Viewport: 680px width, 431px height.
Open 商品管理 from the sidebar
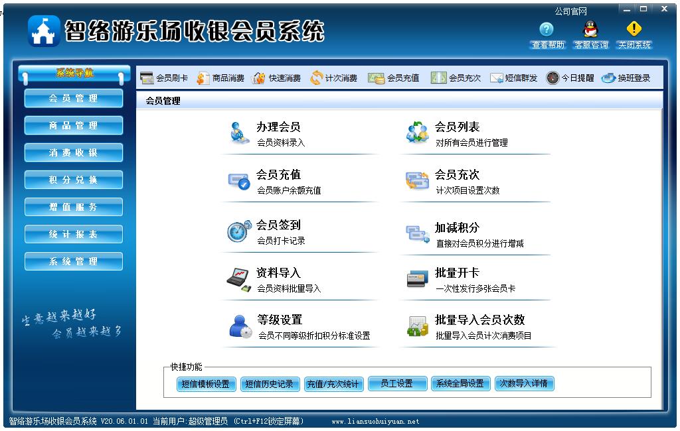tap(73, 125)
